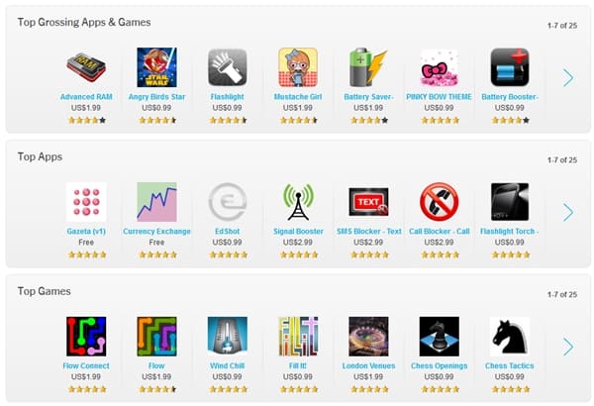The height and width of the screenshot is (406, 594).
Task: Open the Advanced RAM app icon
Action: point(86,67)
